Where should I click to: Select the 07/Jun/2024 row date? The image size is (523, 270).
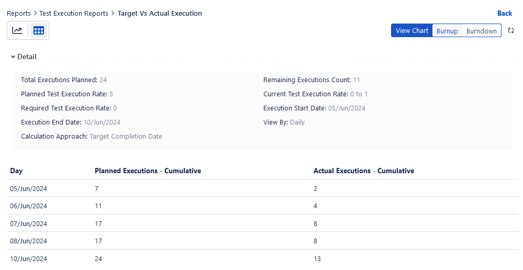28,223
